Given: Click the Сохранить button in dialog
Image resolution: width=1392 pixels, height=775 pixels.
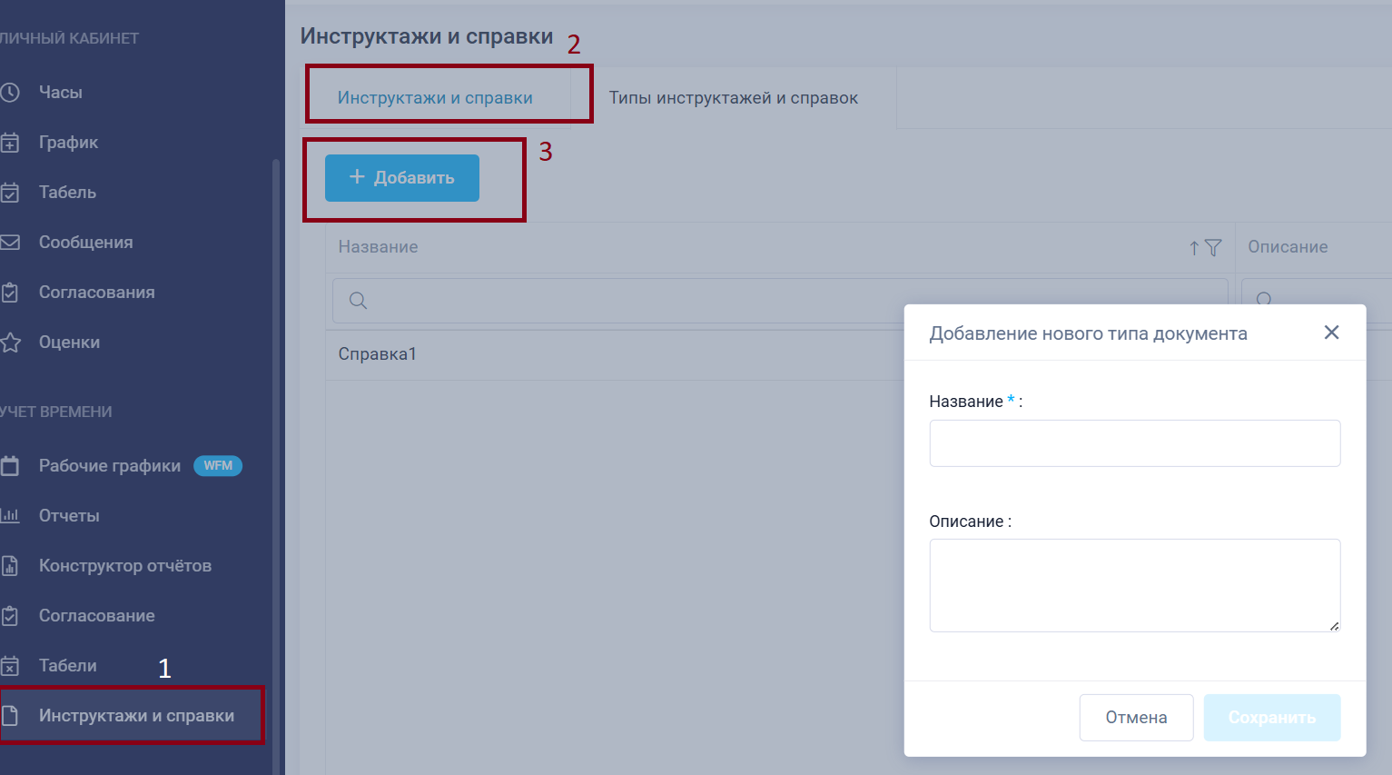Looking at the screenshot, I should 1271,718.
